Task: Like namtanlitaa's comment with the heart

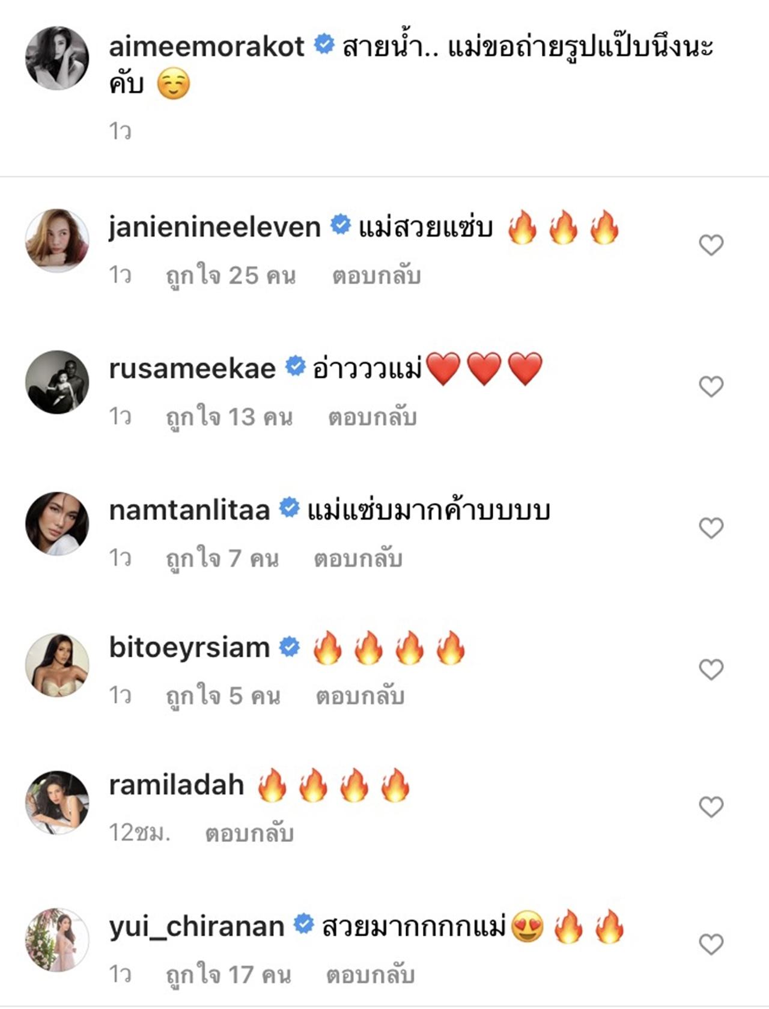Action: click(711, 528)
